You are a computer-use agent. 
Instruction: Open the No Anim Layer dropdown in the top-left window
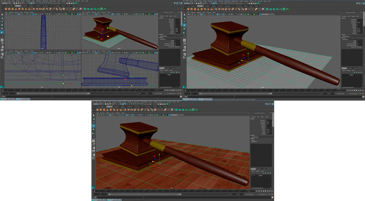(x=159, y=93)
